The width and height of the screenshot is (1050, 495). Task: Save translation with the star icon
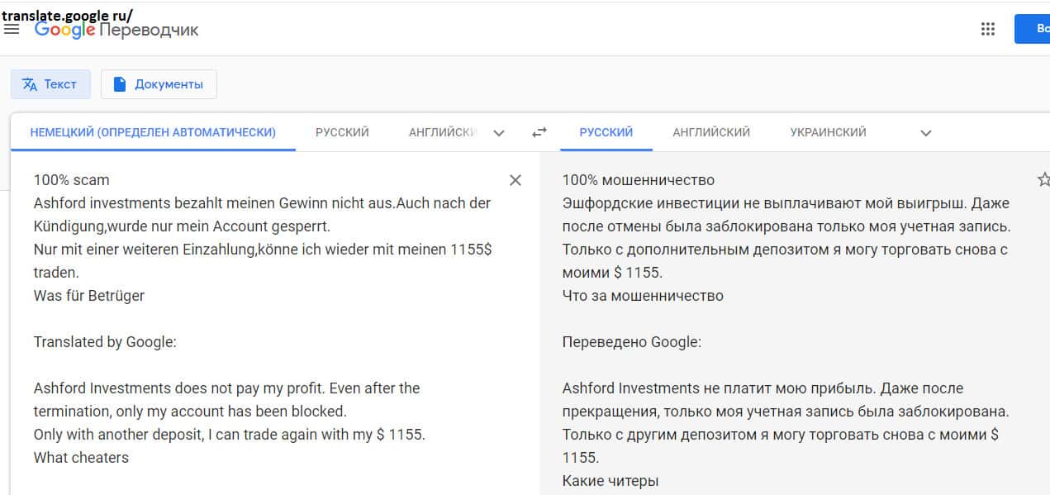point(1043,180)
